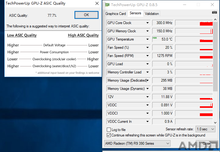
Task: Expand the VDDCI sensor dropdown
Action: 147,113
